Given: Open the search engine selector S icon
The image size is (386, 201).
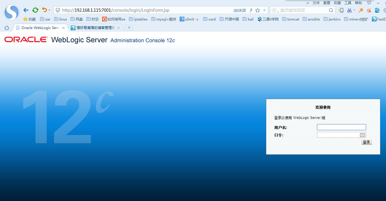Looking at the screenshot, I should point(274,10).
